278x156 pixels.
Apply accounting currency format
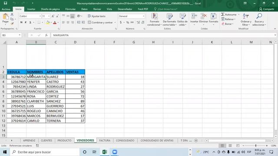tap(121, 23)
